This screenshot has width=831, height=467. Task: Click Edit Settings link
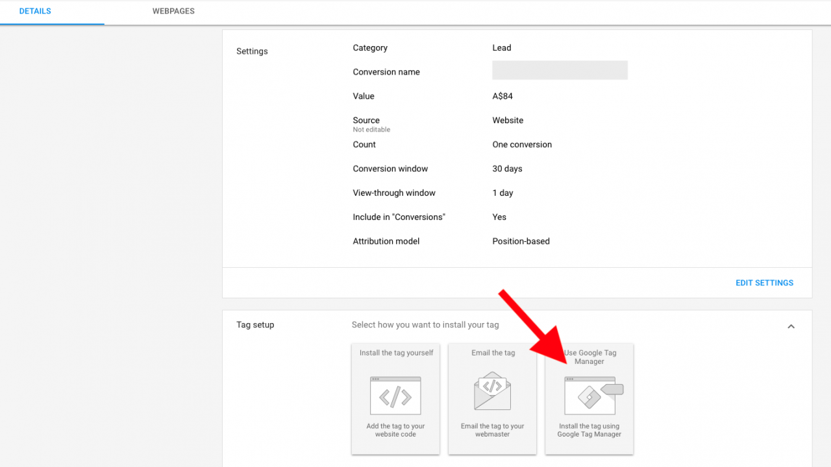click(x=764, y=283)
